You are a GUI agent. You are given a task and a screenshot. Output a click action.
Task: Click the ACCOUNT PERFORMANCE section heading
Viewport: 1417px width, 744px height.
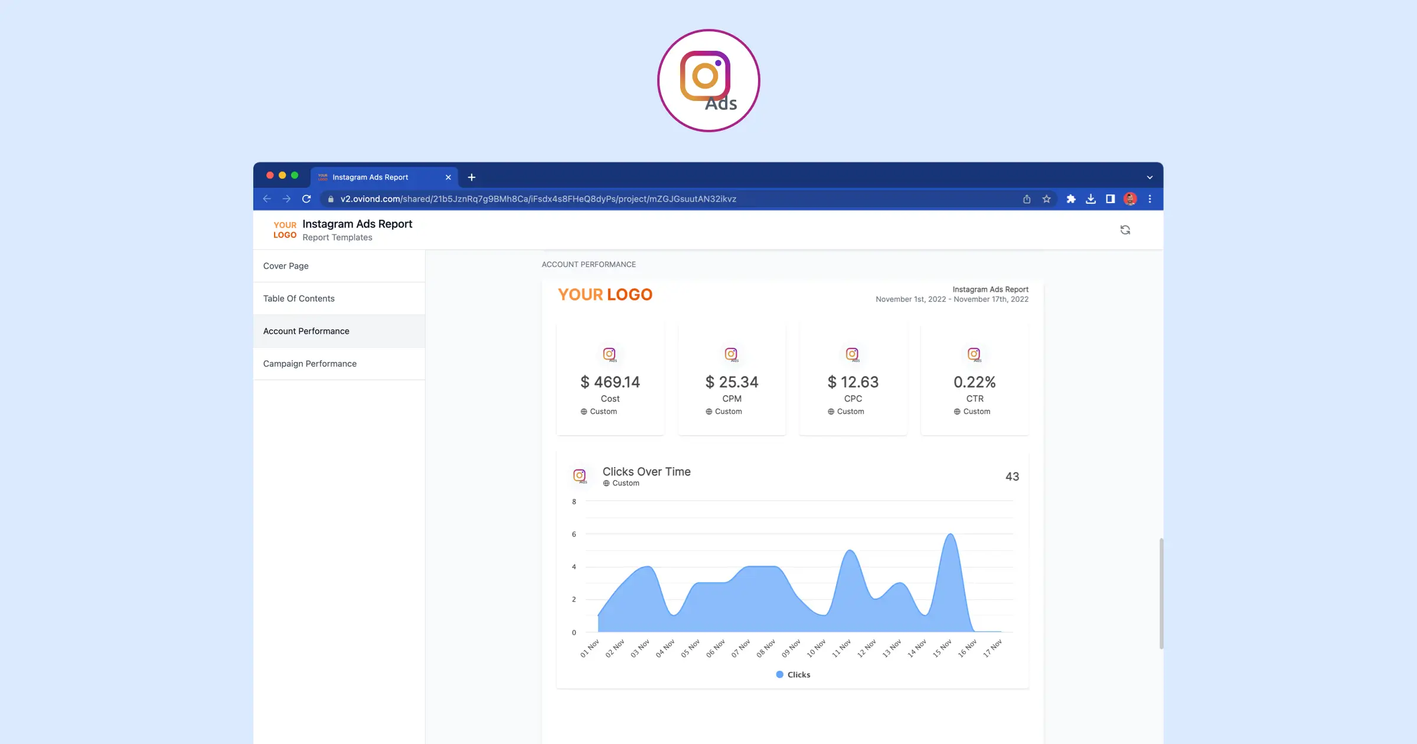[x=589, y=265]
